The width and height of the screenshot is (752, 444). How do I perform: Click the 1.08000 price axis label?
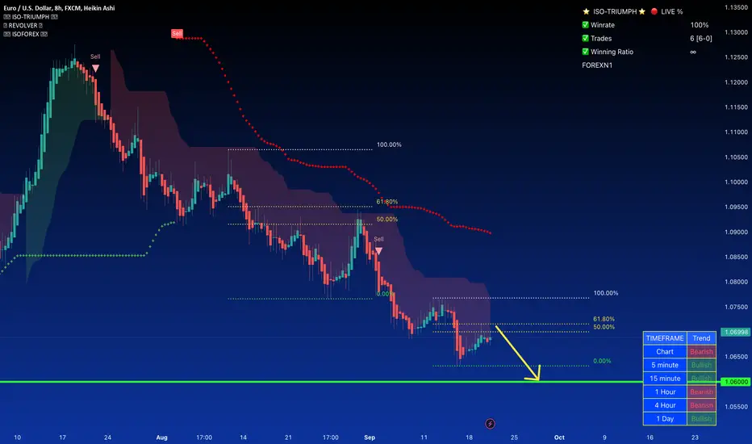point(736,282)
